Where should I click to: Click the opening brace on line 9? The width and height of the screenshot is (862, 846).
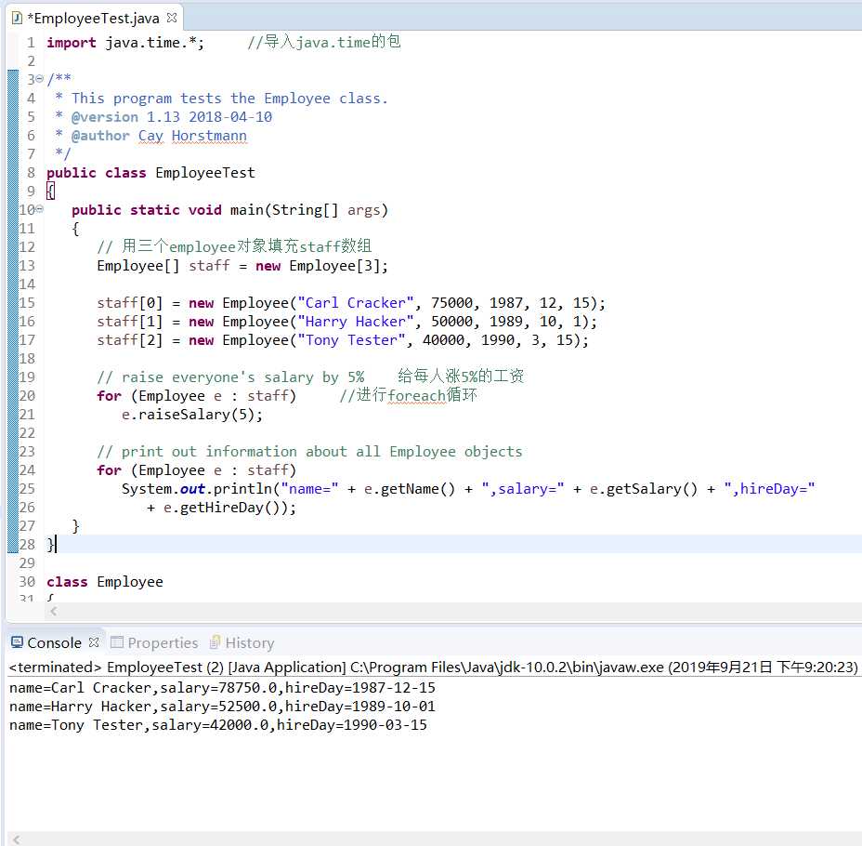point(50,192)
